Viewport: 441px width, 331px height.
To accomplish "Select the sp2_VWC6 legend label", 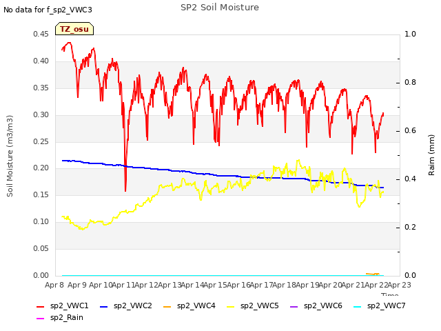I will (x=323, y=306).
